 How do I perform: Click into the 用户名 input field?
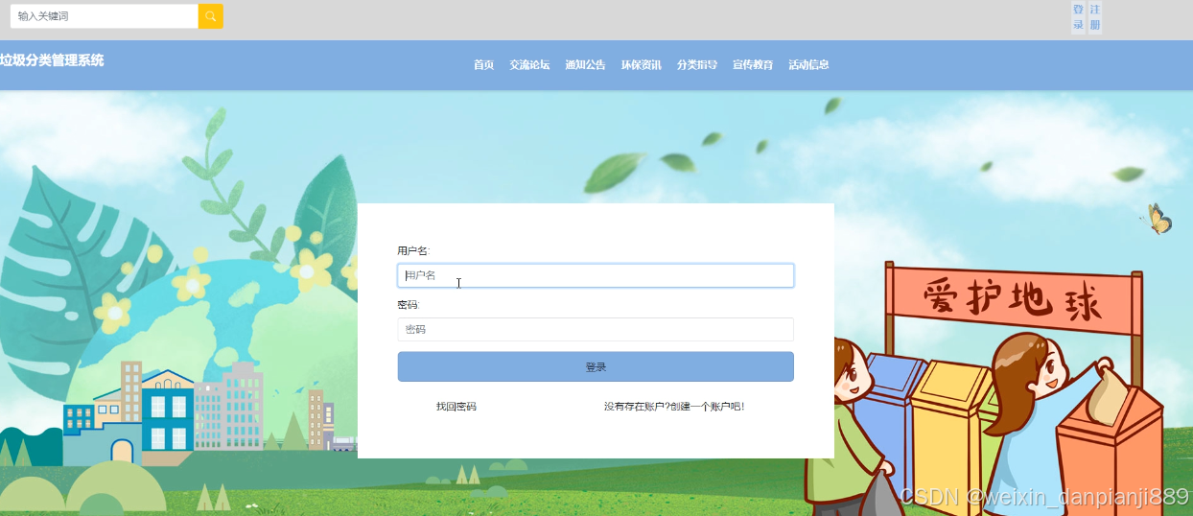(596, 275)
